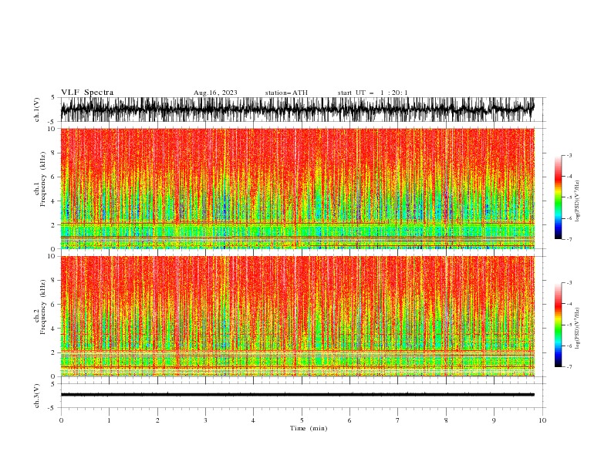611x472 pixels.
Task: Click the time axis end label "10"
Action: pyautogui.click(x=542, y=420)
